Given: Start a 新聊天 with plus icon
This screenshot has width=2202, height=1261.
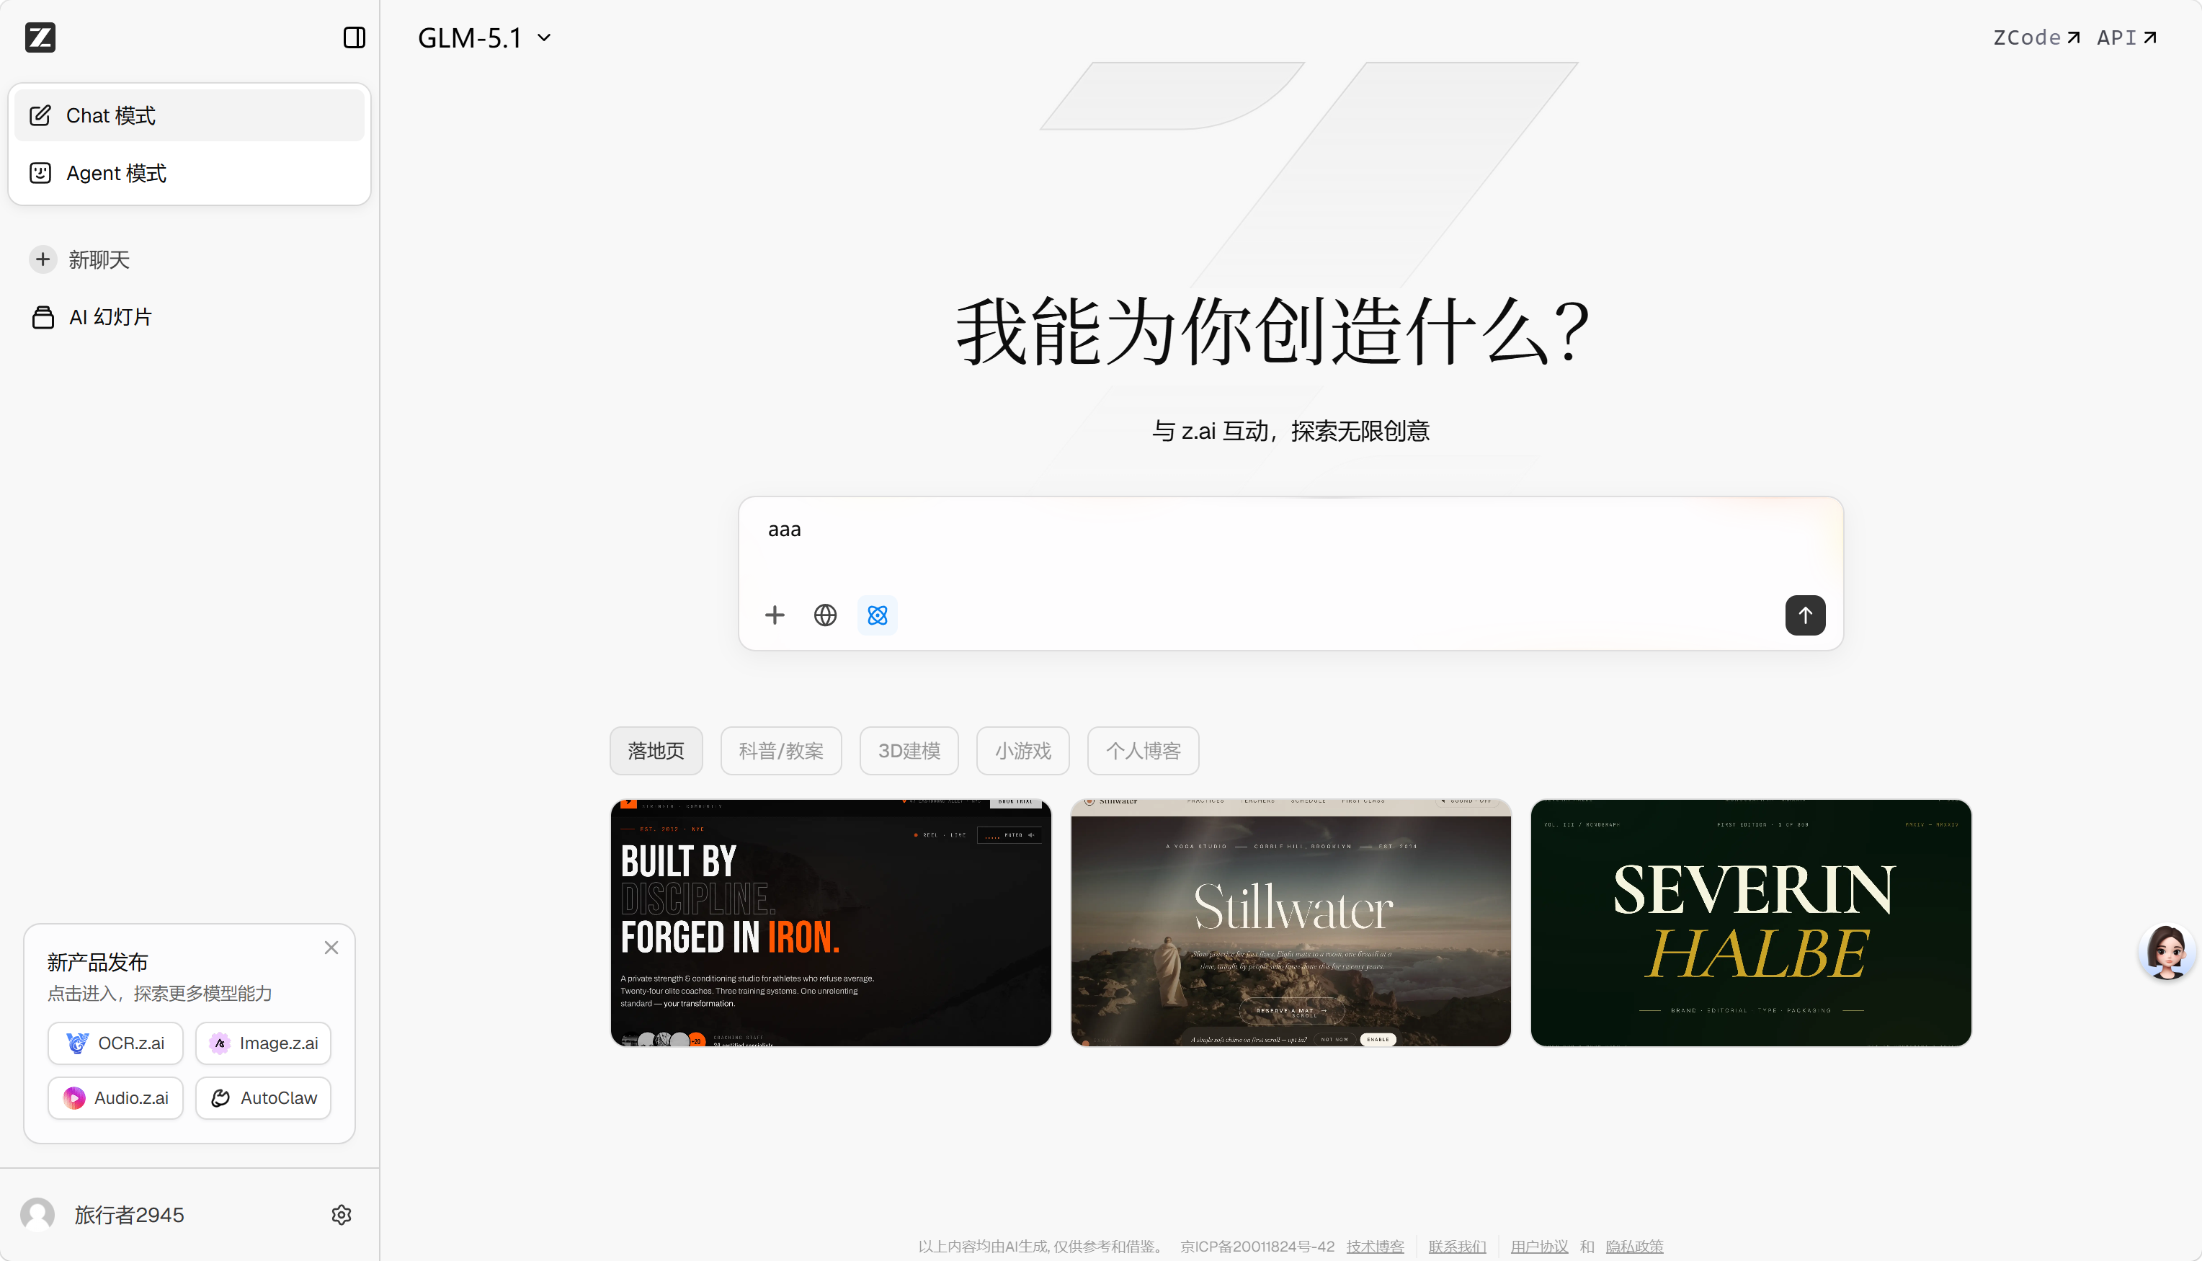Looking at the screenshot, I should pyautogui.click(x=80, y=260).
